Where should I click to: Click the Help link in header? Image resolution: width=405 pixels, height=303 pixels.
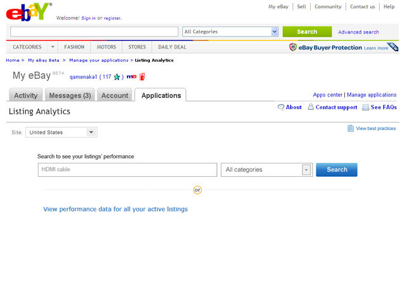(389, 7)
